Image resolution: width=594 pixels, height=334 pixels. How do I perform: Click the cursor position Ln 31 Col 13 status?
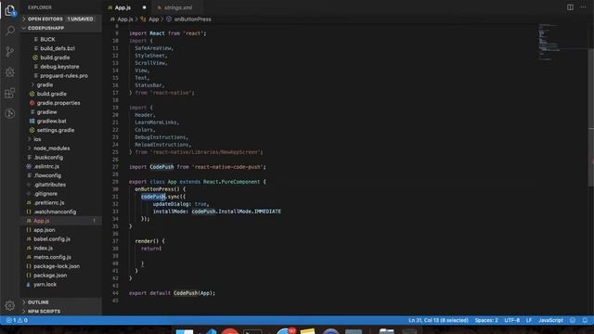[438, 320]
